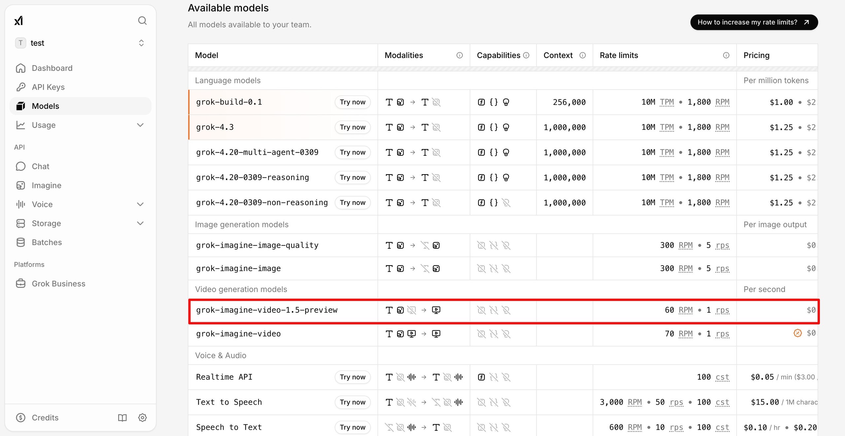Open Usage in sidebar
The width and height of the screenshot is (845, 436).
[x=44, y=125]
